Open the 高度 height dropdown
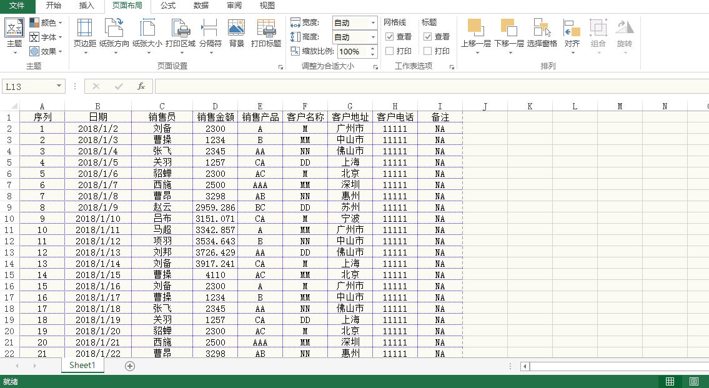 [373, 37]
